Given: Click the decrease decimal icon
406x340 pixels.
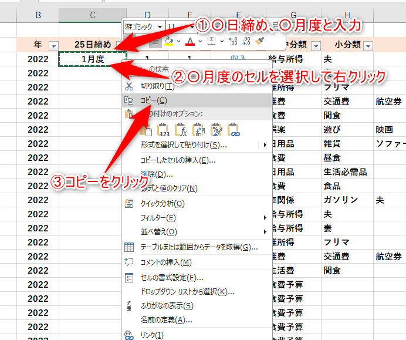Looking at the screenshot, I should (246, 41).
